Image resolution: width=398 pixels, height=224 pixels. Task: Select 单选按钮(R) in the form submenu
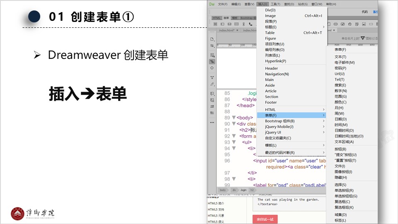[x=352, y=190]
